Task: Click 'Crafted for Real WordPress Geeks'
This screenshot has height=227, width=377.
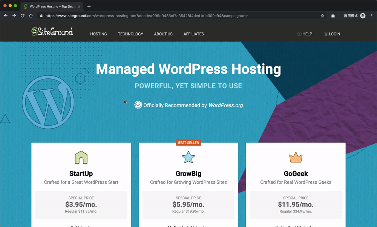Action: (296, 182)
